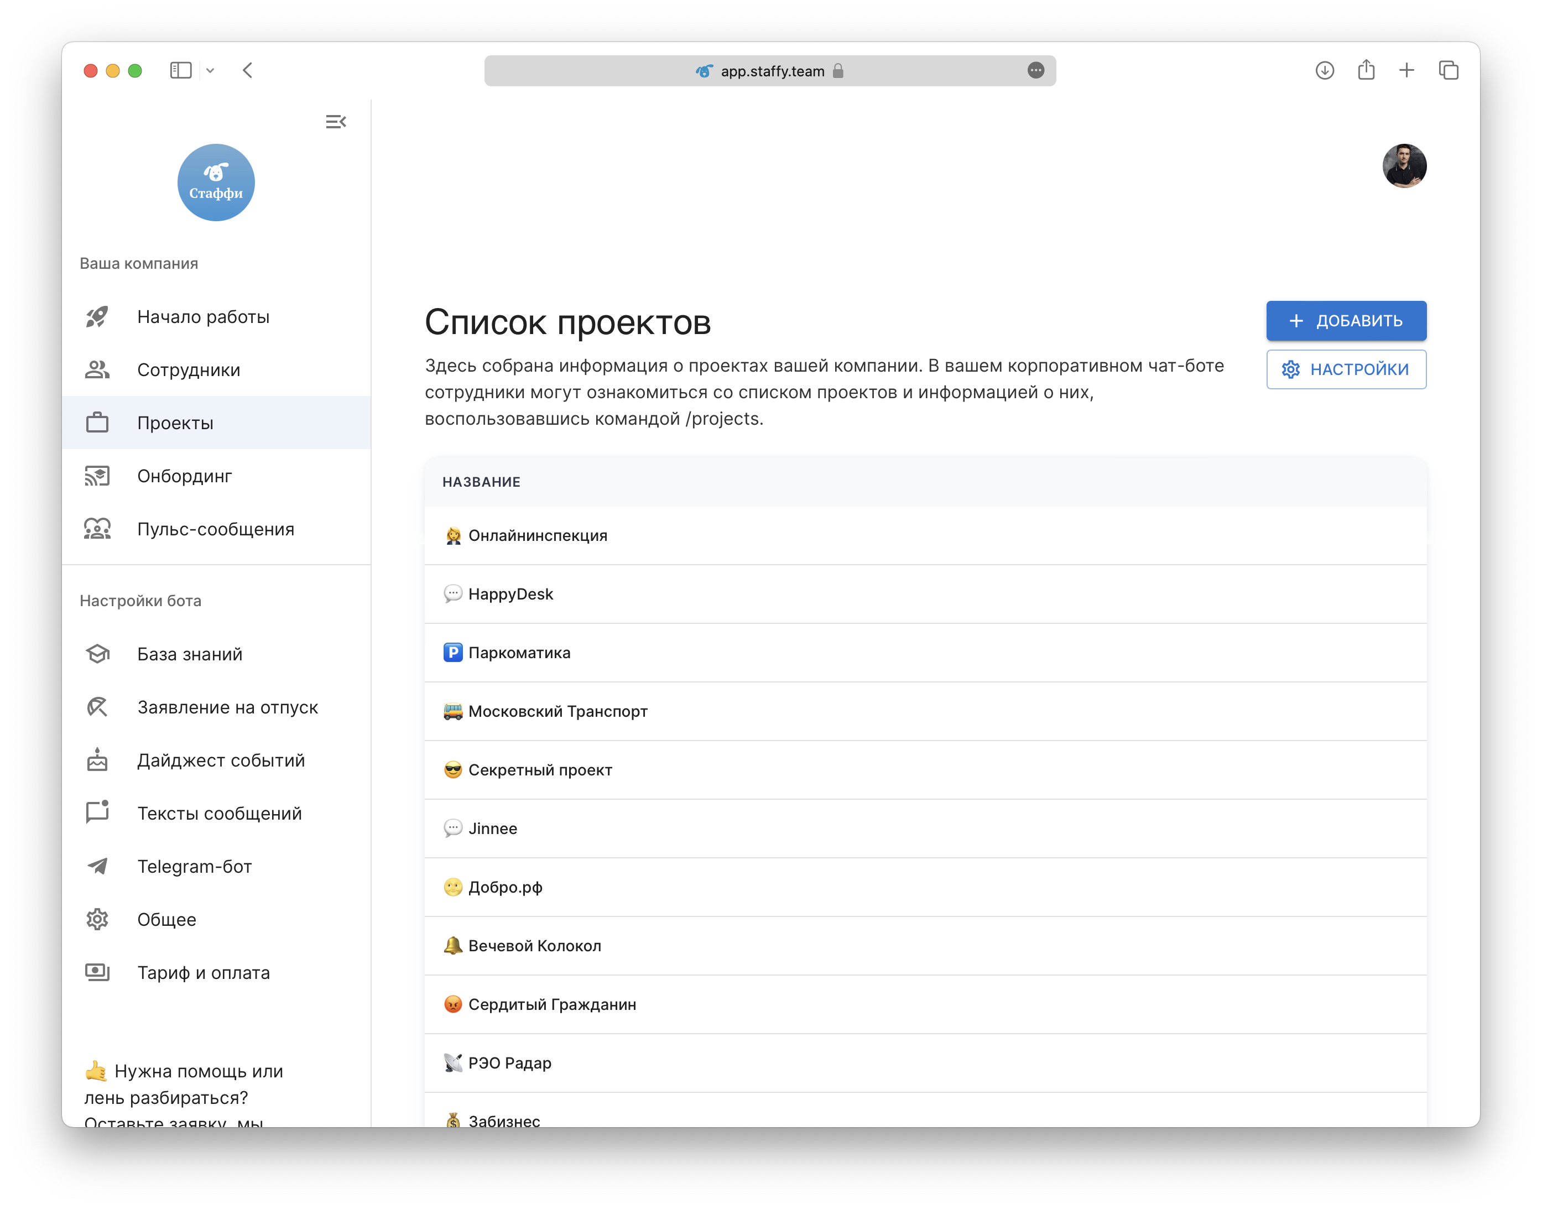Expand the Safari sidebar dropdown chevron
This screenshot has width=1542, height=1209.
210,71
